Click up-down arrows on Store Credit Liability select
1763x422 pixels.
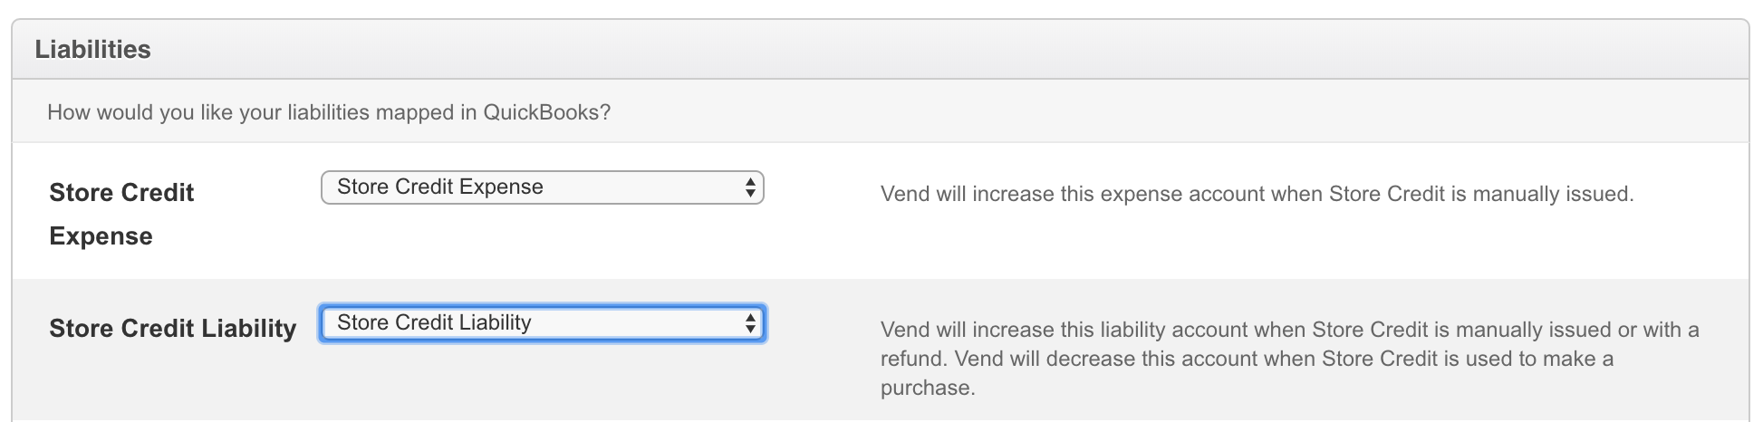750,323
